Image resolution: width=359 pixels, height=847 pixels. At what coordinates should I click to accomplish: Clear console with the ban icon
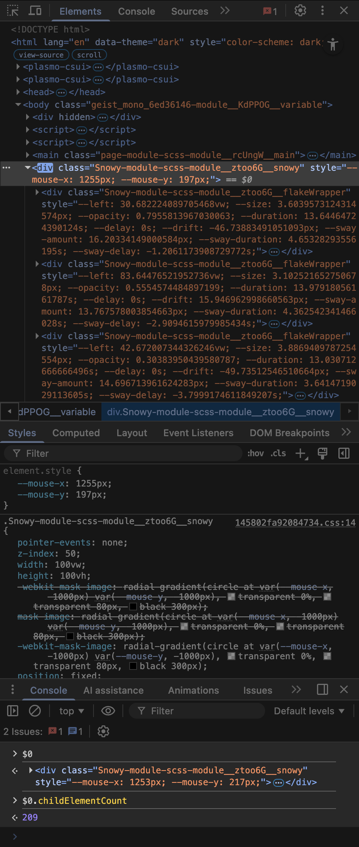(x=35, y=711)
